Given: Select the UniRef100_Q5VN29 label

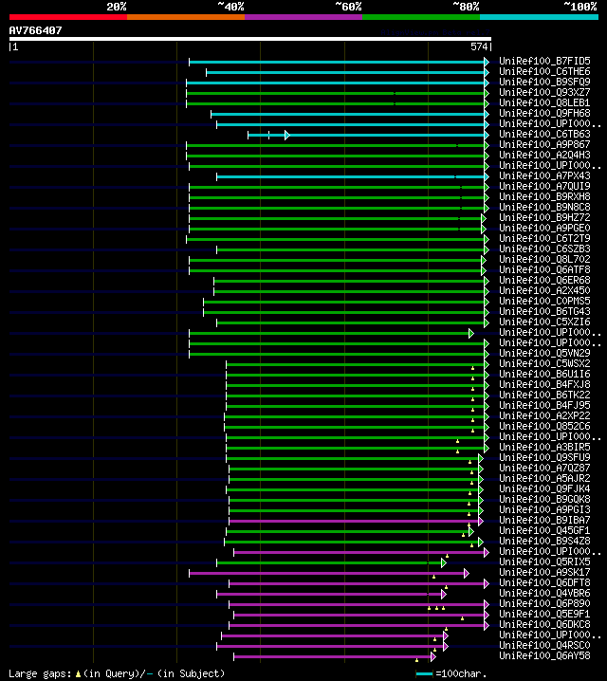Looking at the screenshot, I should (544, 353).
